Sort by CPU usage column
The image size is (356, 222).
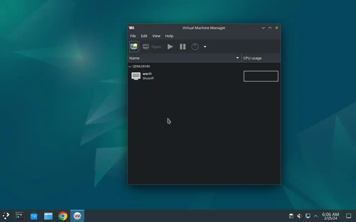pyautogui.click(x=261, y=58)
